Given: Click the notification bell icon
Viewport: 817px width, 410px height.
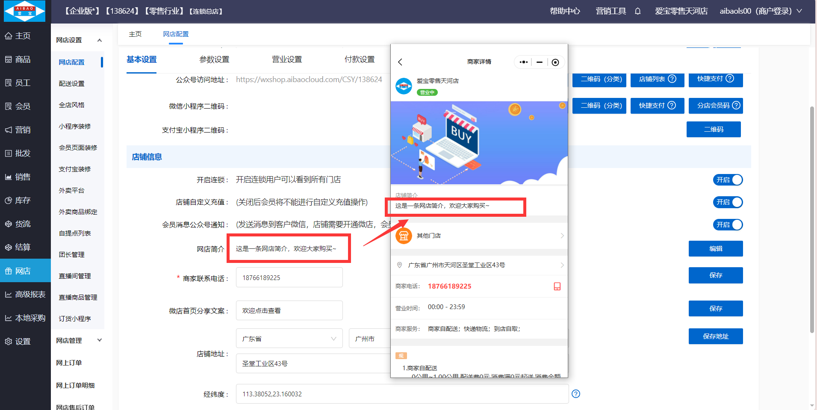Looking at the screenshot, I should coord(637,11).
